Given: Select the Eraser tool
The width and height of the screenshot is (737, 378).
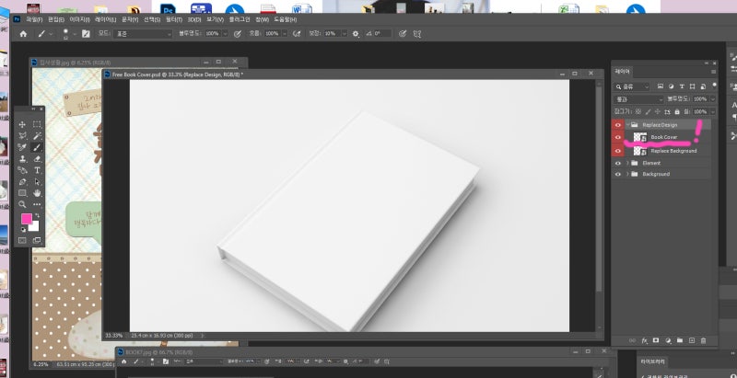Looking at the screenshot, I should click(37, 159).
